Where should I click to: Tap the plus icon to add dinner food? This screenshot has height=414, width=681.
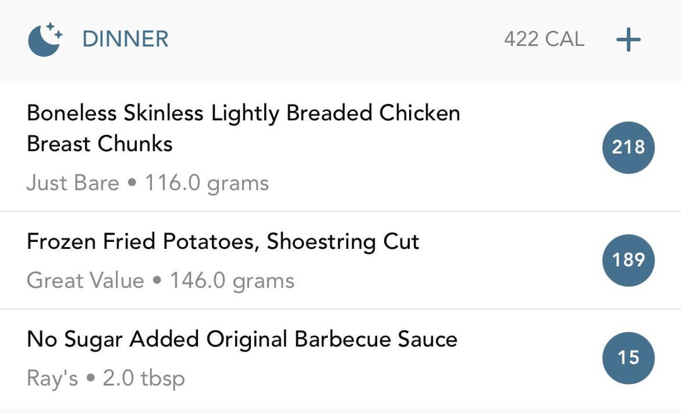point(628,40)
